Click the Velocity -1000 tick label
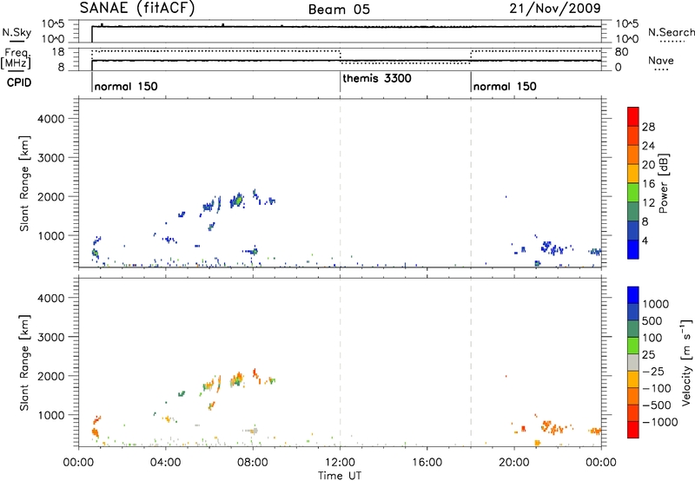 pos(659,422)
